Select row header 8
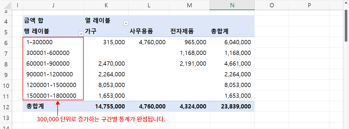The image size is (349, 129). pyautogui.click(x=6, y=64)
